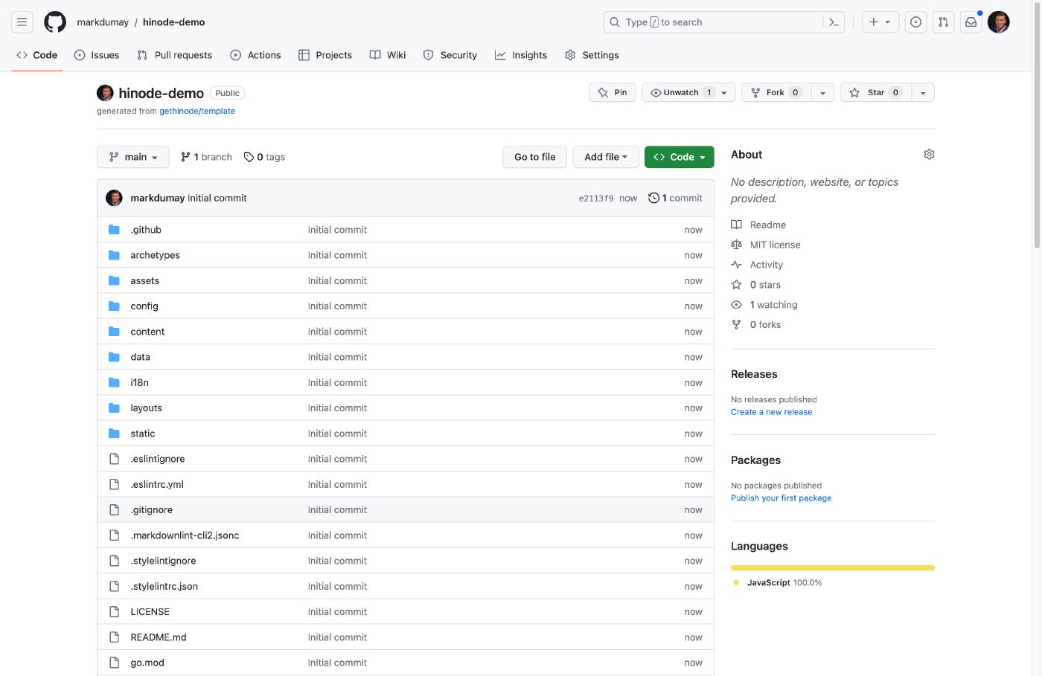Open the hamburger navigation menu
1042x676 pixels.
(x=22, y=22)
